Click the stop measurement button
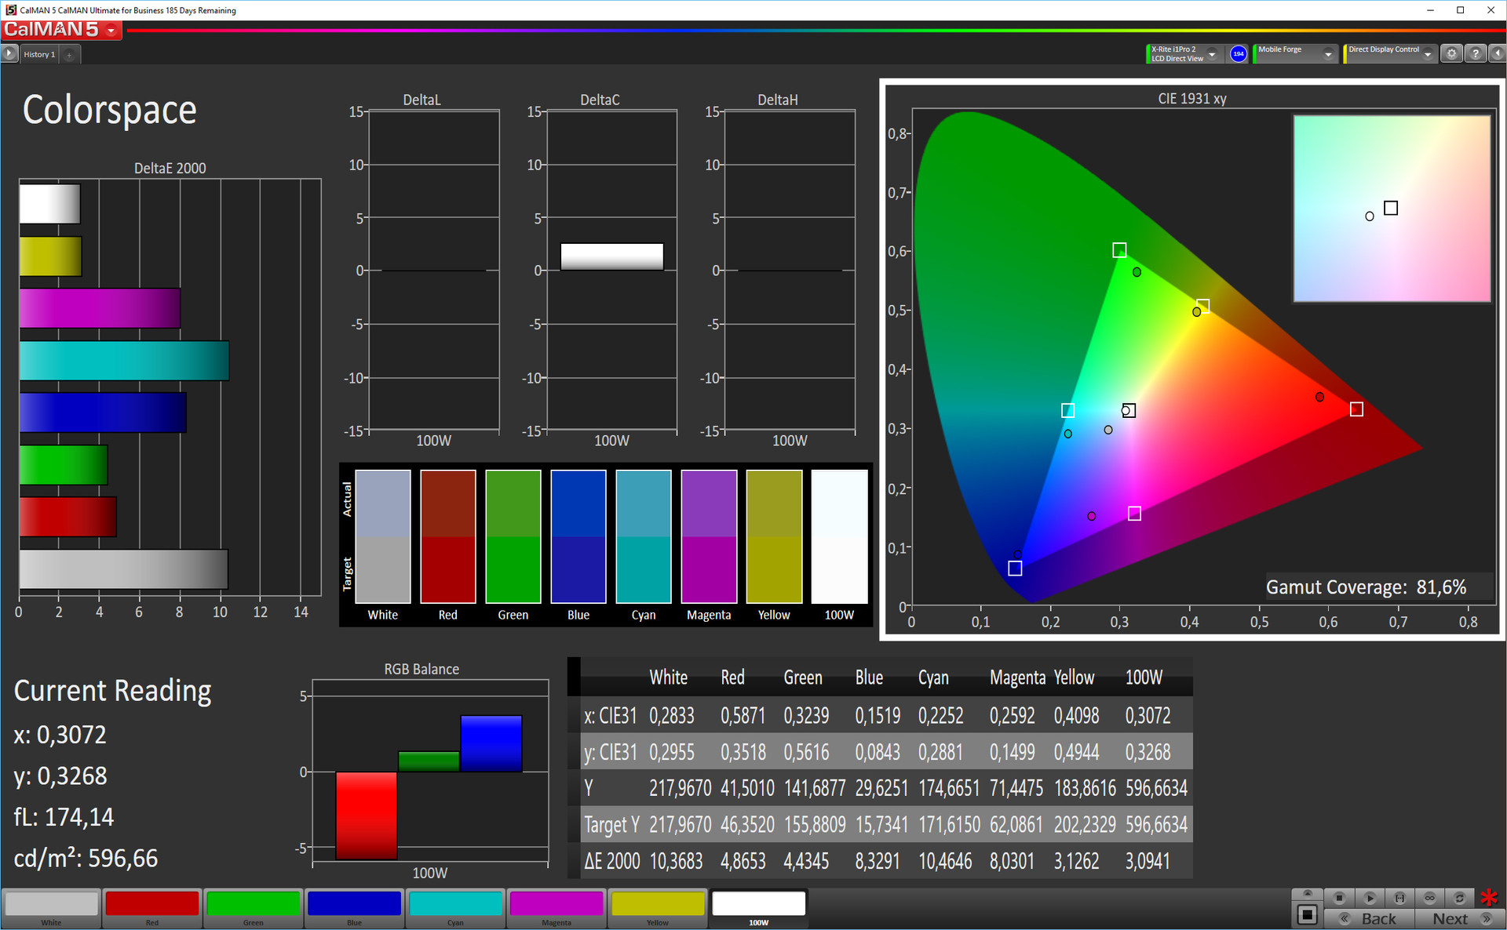Screen dimensions: 1507x930 [1339, 898]
